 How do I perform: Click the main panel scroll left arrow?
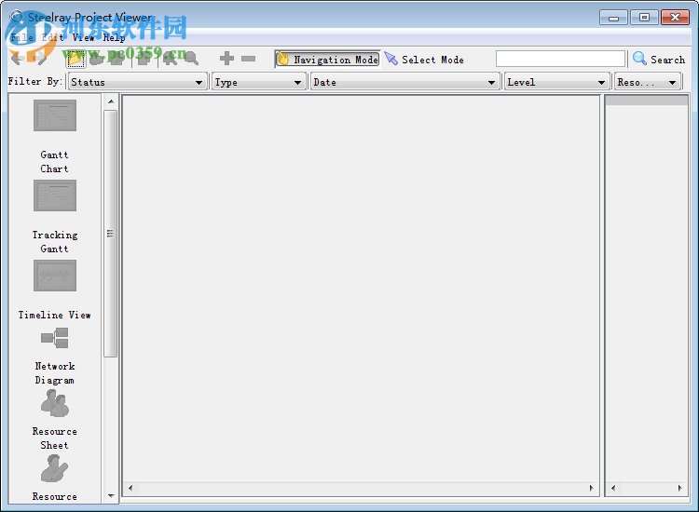pyautogui.click(x=130, y=488)
